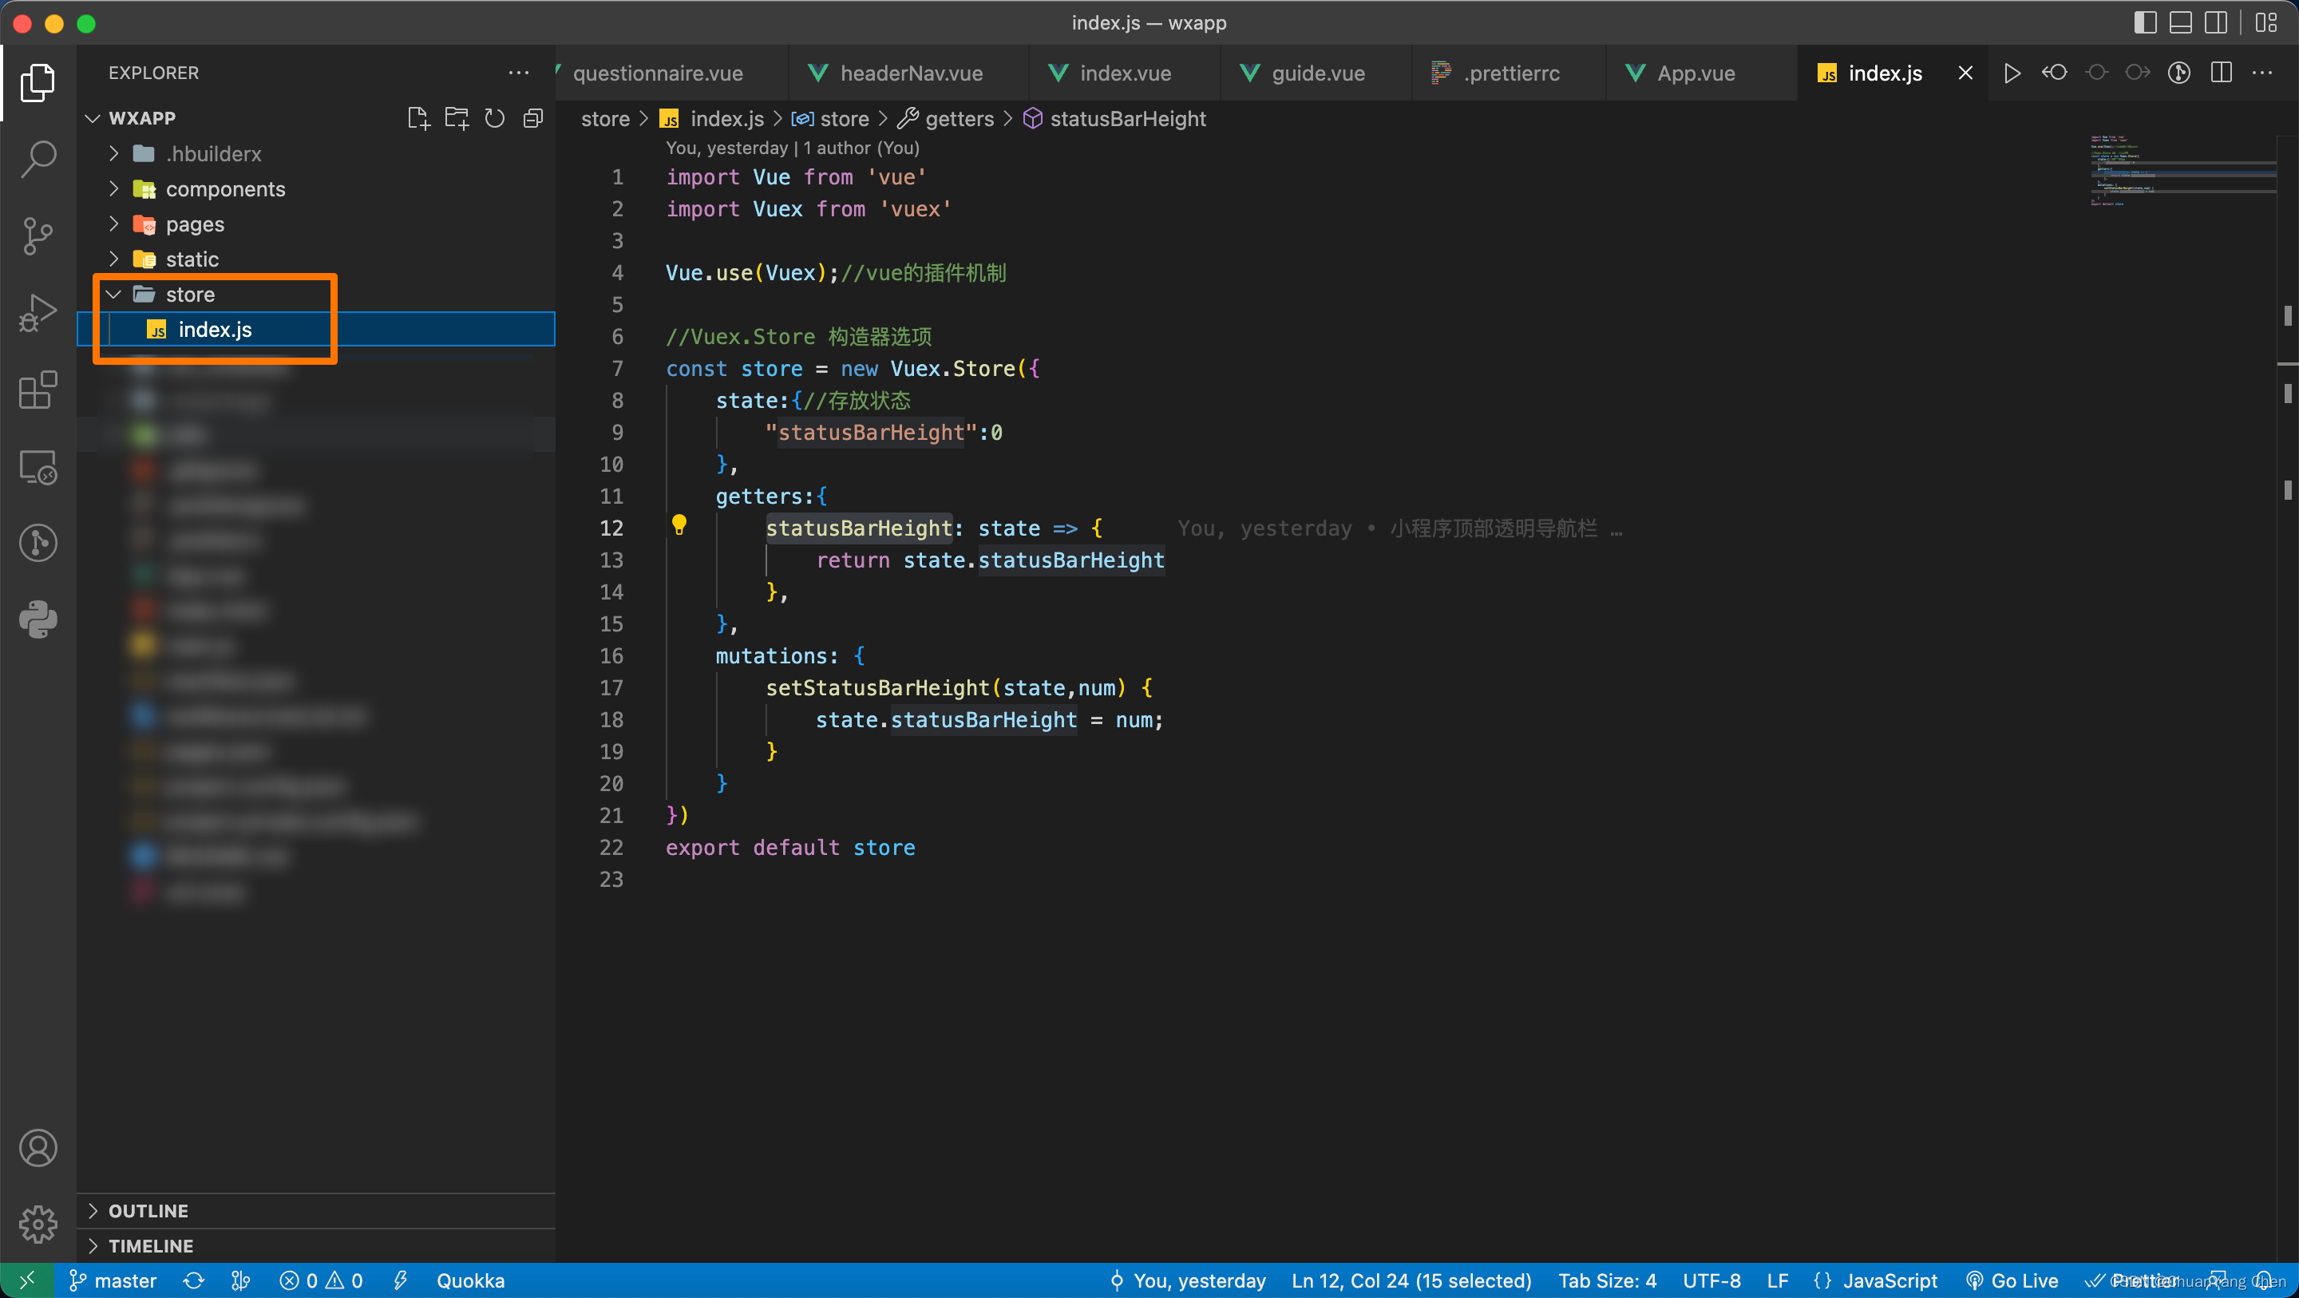This screenshot has width=2299, height=1298.
Task: Expand the TIMELINE section
Action: click(x=316, y=1245)
